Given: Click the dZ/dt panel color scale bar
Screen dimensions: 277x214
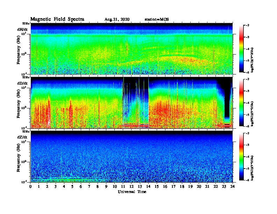Looking at the screenshot, I should [241, 156].
